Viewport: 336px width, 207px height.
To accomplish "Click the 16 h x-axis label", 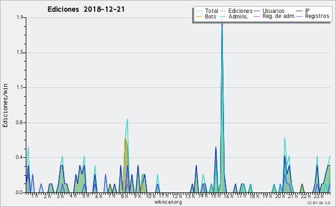I will click(228, 196).
